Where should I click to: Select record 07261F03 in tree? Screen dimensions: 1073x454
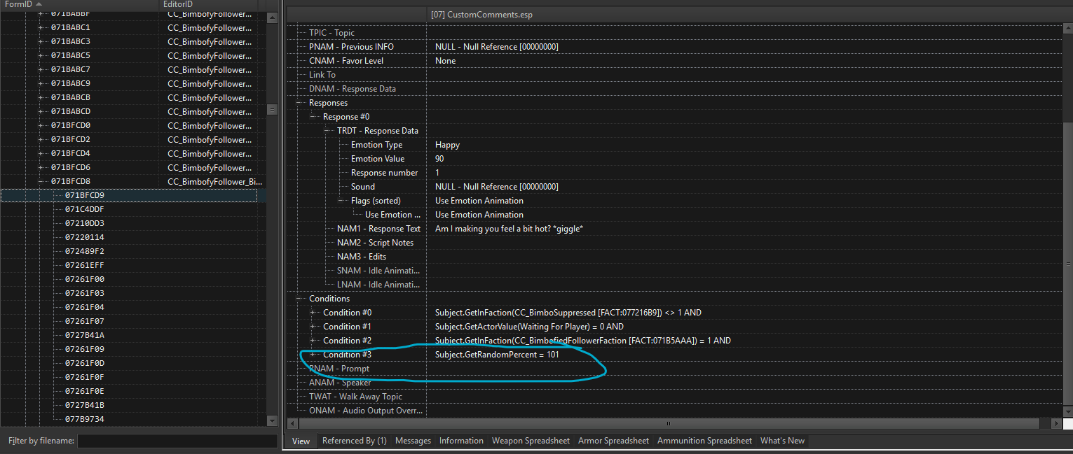(85, 293)
